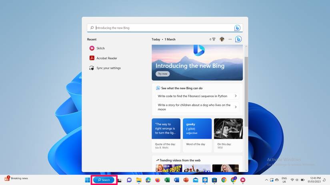Open Skitch app from taskbar
The width and height of the screenshot is (330, 185).
point(243,180)
